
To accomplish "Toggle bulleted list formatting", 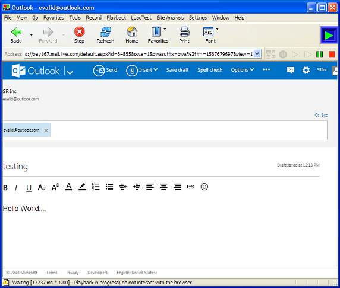I will tap(109, 187).
